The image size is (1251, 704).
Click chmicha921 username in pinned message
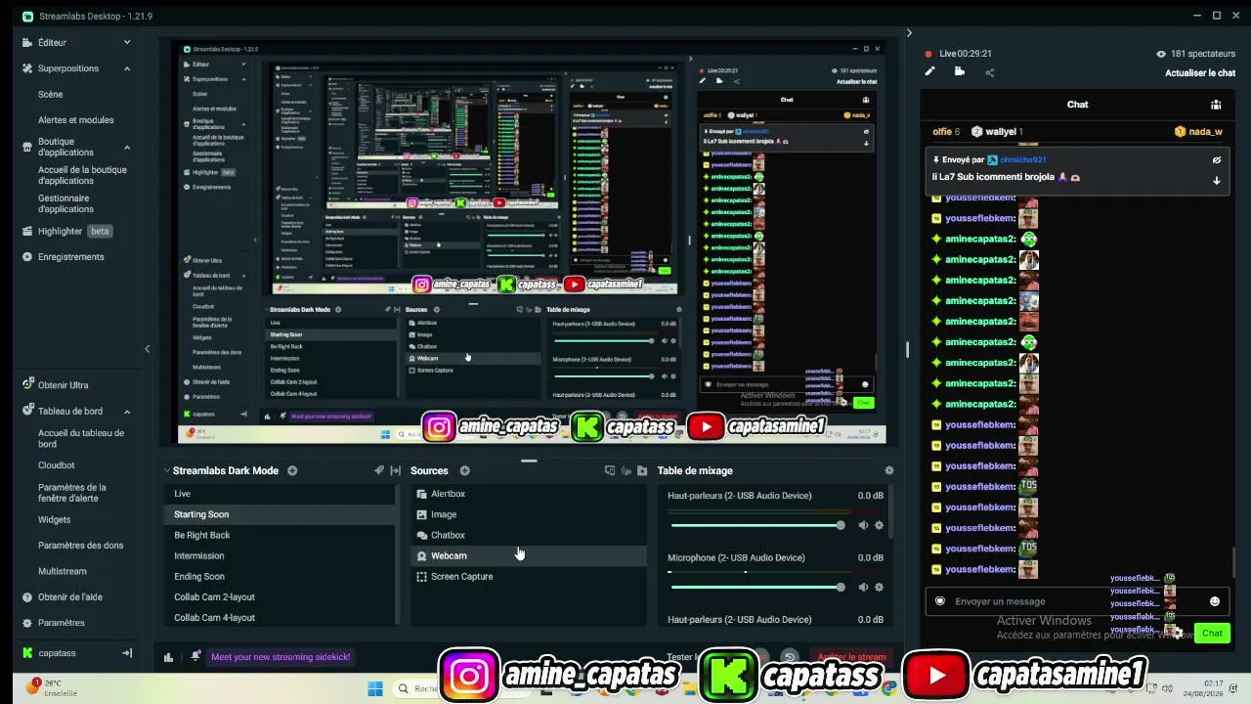tap(1023, 159)
